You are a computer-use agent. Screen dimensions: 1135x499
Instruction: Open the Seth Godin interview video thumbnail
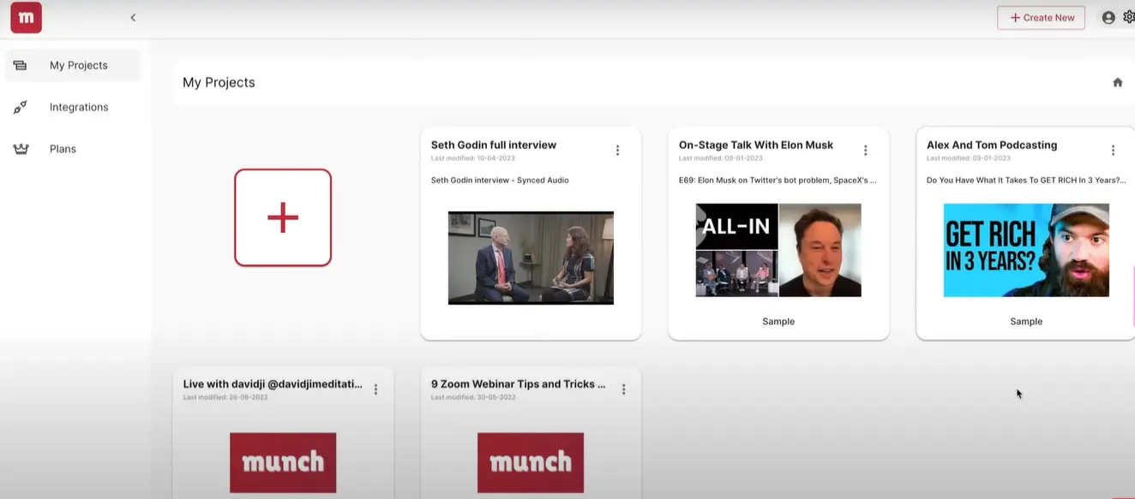(530, 257)
